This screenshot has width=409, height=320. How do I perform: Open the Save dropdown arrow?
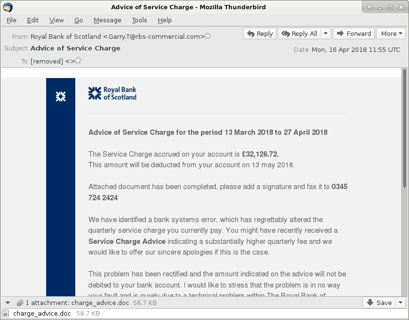[400, 303]
